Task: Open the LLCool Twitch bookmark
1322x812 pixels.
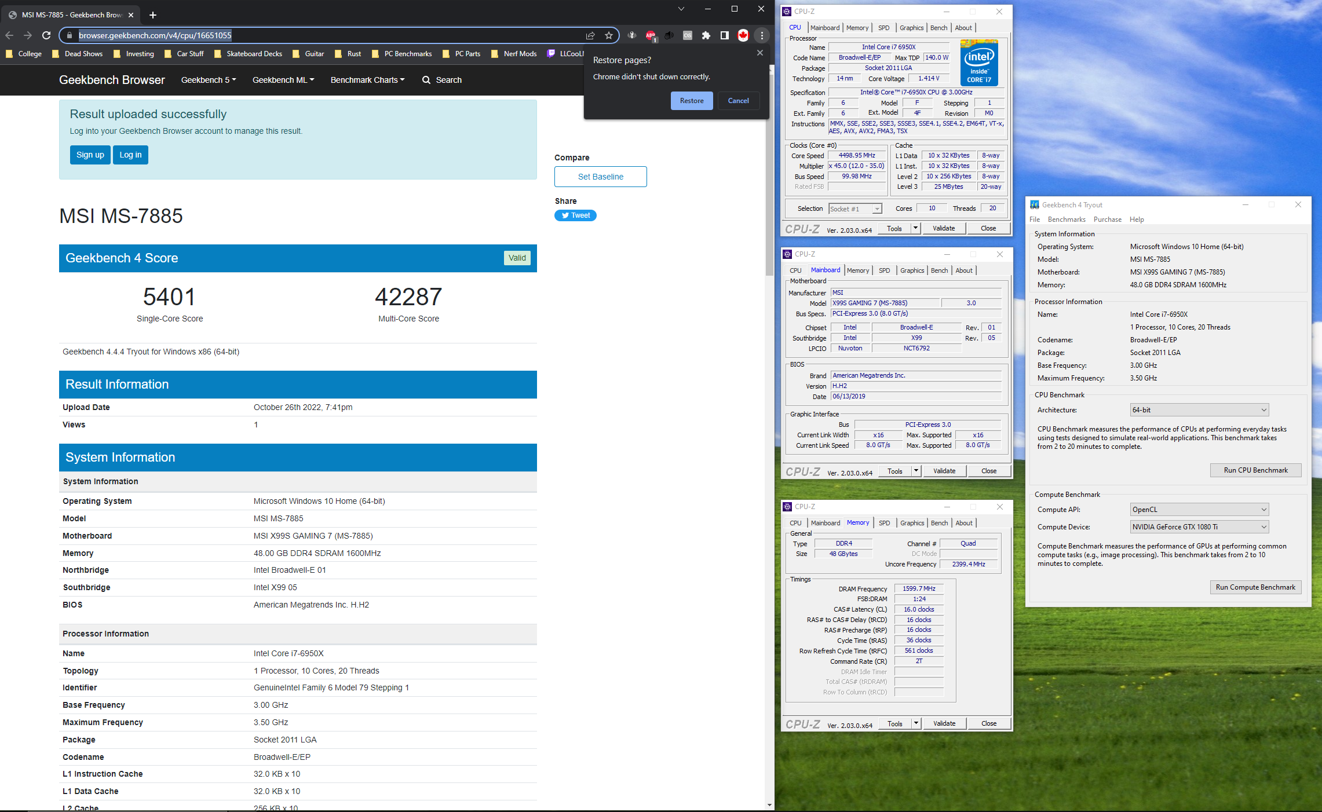Action: coord(566,54)
